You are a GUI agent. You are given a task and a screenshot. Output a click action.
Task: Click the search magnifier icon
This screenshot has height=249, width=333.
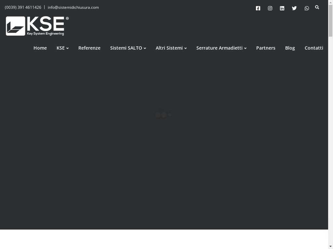pos(317,7)
